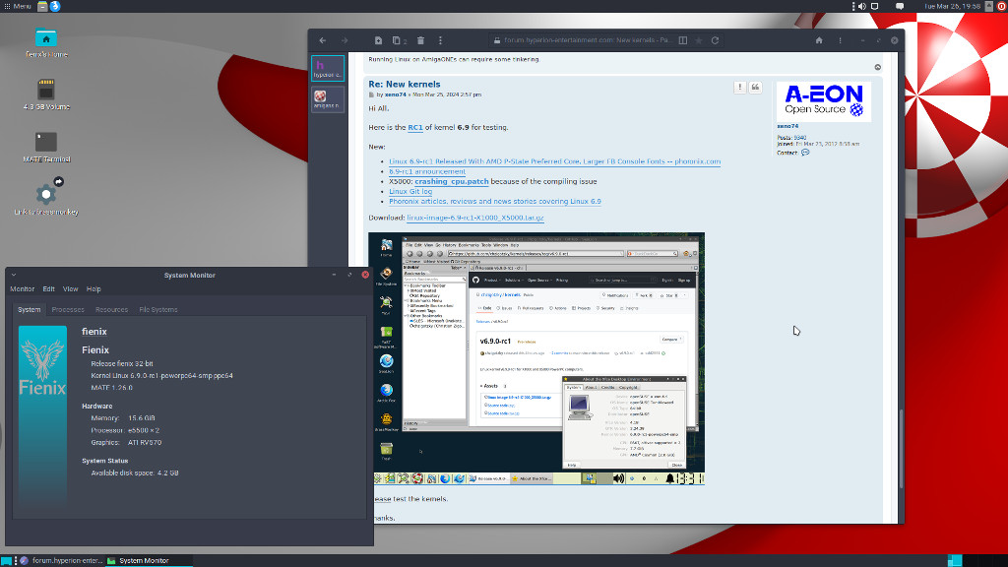Select the amigaos tab thumbnail in sidebar
The image size is (1008, 567).
tap(328, 99)
